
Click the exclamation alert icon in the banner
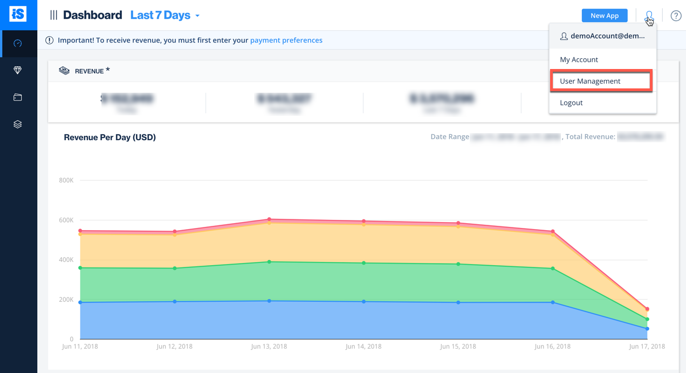click(x=50, y=40)
